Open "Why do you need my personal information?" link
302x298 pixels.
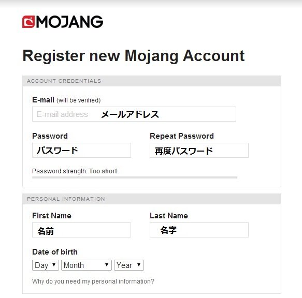click(x=93, y=281)
